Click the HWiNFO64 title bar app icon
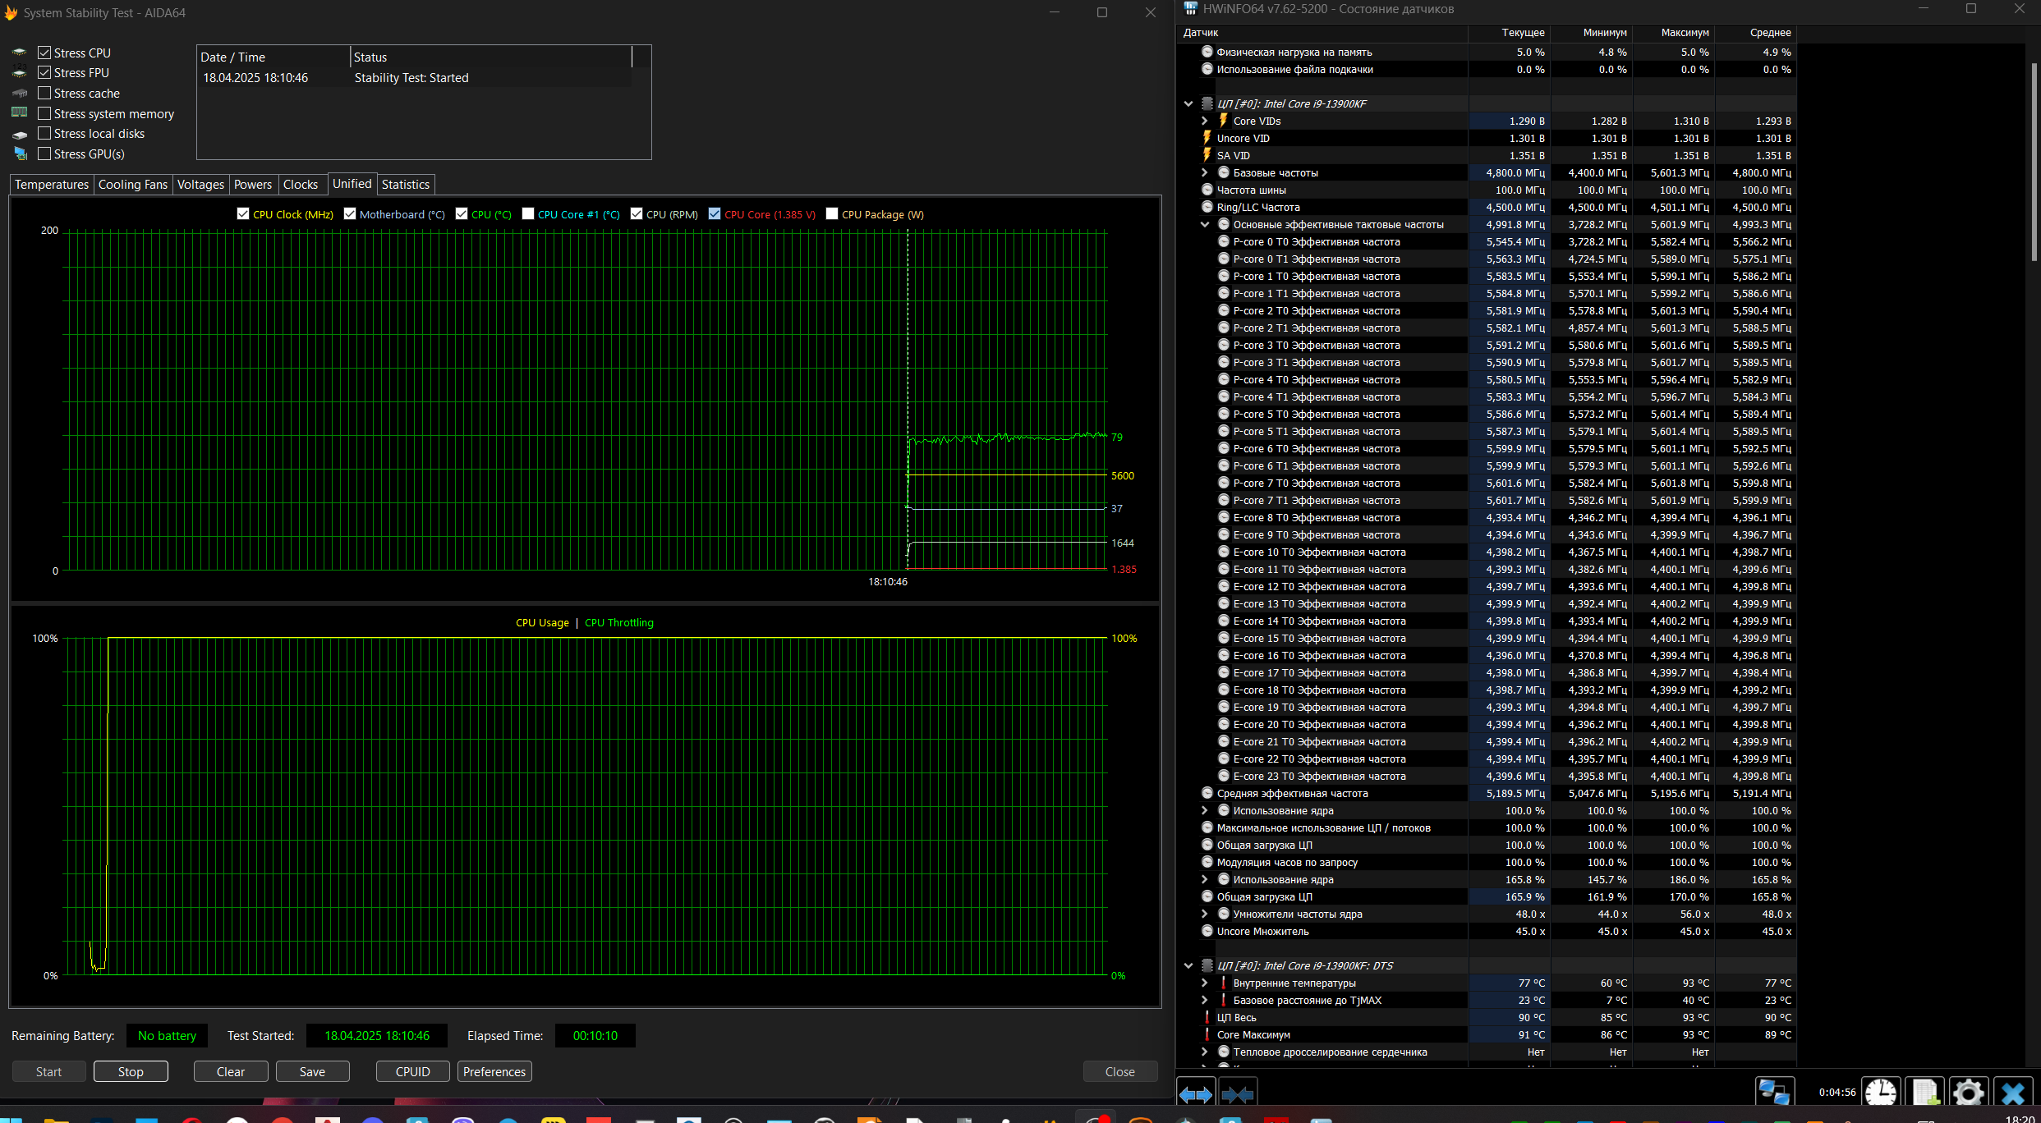The image size is (2041, 1123). 1190,9
